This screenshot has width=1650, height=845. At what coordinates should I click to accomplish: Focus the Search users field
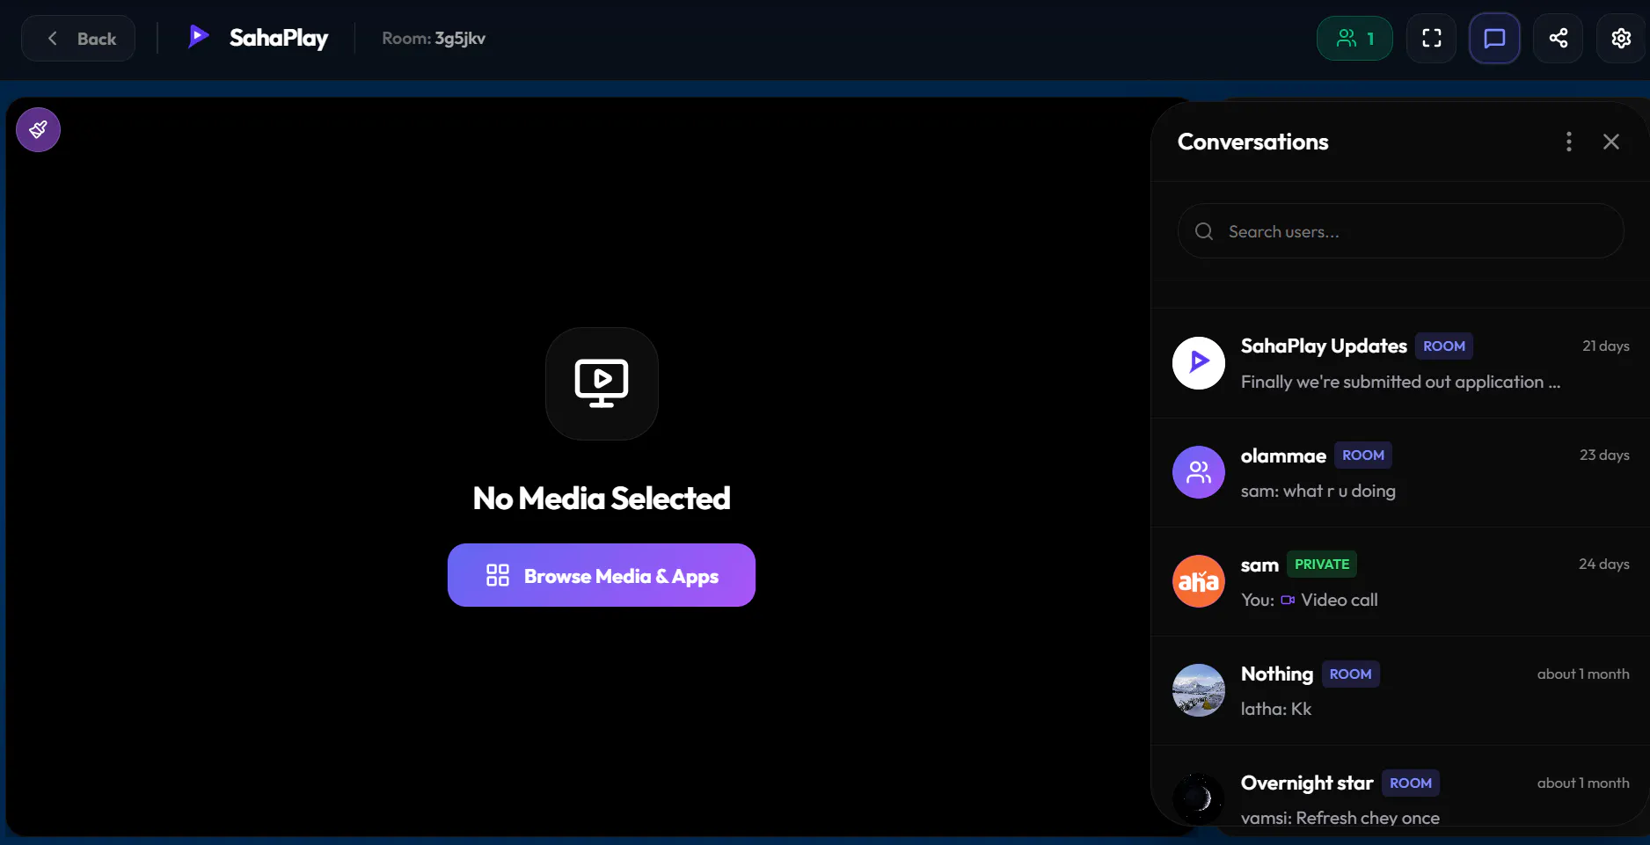point(1400,231)
